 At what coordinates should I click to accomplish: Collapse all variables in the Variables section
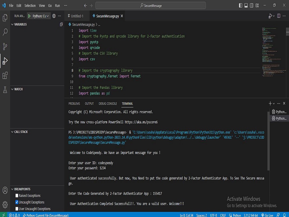[61, 24]
